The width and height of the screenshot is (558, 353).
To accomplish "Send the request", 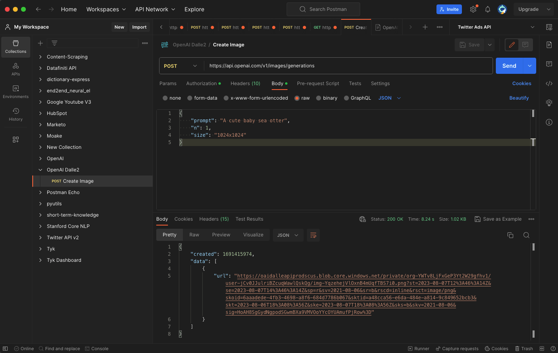I will 509,66.
